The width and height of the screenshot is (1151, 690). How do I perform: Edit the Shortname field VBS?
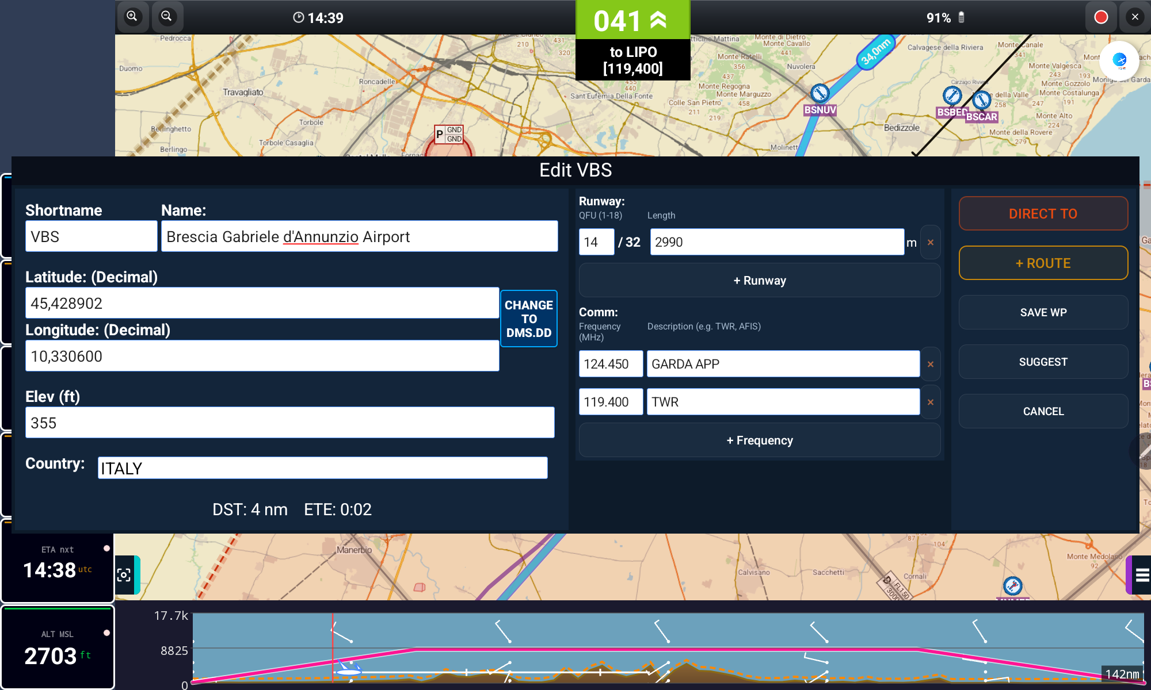point(91,236)
